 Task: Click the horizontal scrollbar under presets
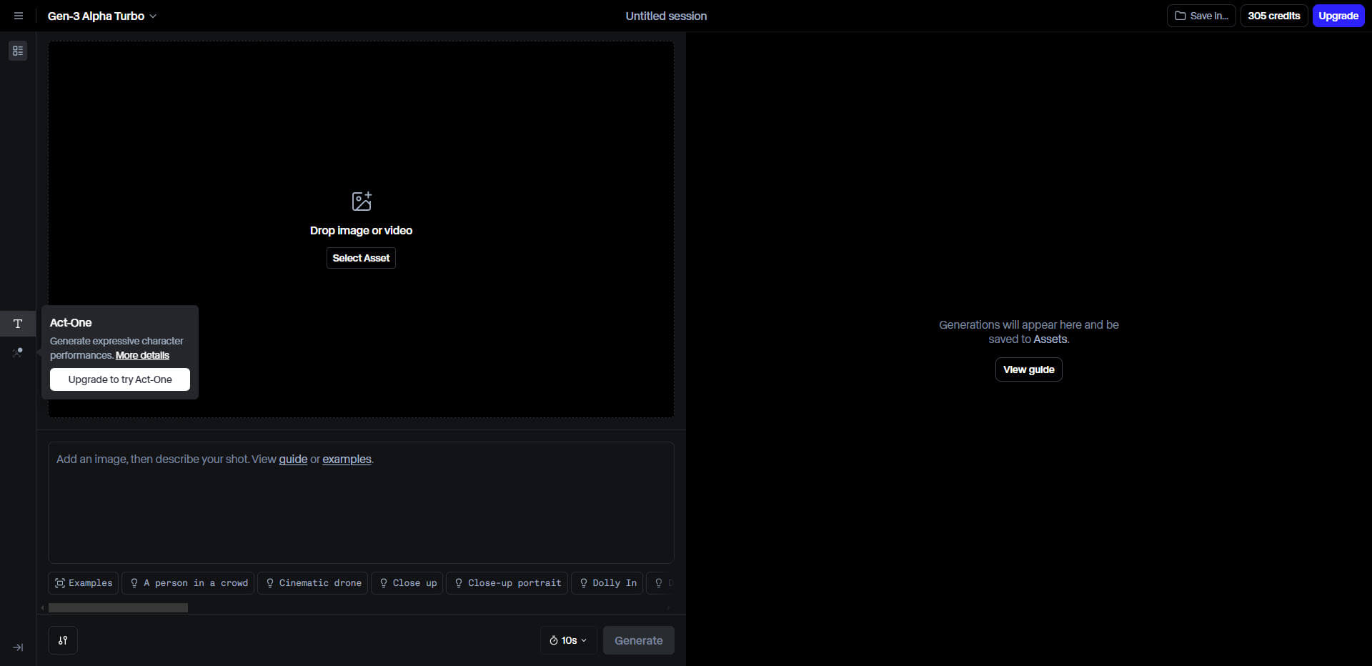(x=118, y=608)
